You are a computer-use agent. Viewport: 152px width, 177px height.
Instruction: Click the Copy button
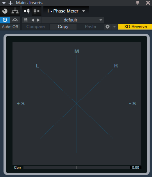coord(63,27)
